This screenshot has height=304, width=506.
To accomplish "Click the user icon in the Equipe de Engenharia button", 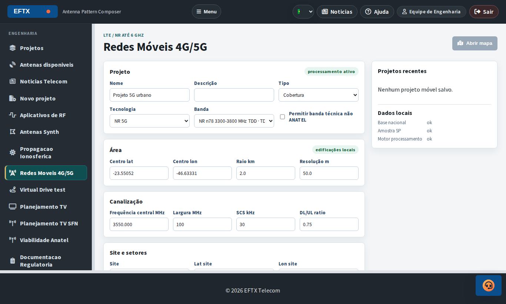I will point(405,11).
